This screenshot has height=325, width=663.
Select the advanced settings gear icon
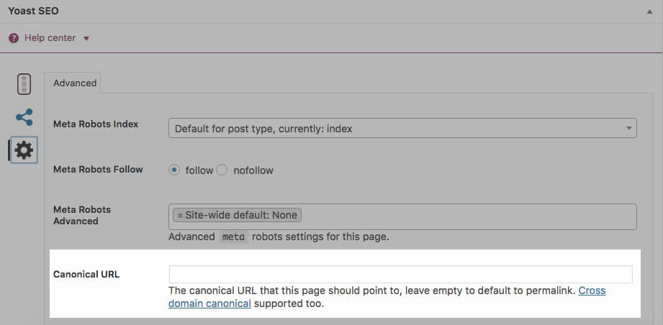24,150
